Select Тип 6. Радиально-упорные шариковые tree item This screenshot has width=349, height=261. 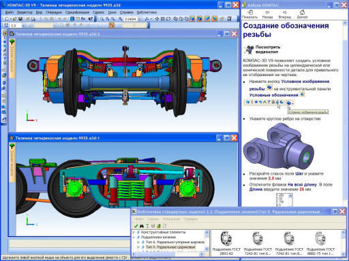click(175, 242)
